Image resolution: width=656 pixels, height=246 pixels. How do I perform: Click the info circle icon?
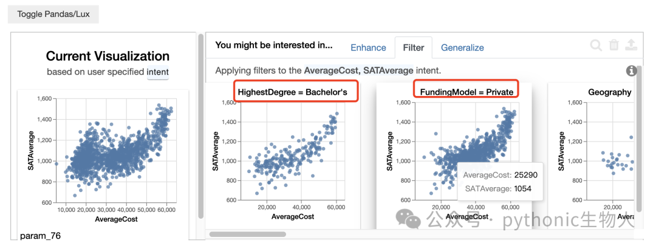(x=631, y=71)
